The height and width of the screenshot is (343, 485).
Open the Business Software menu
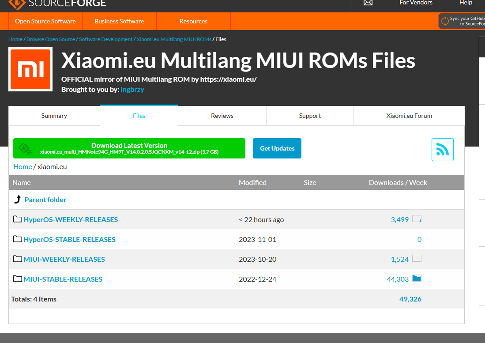point(119,21)
